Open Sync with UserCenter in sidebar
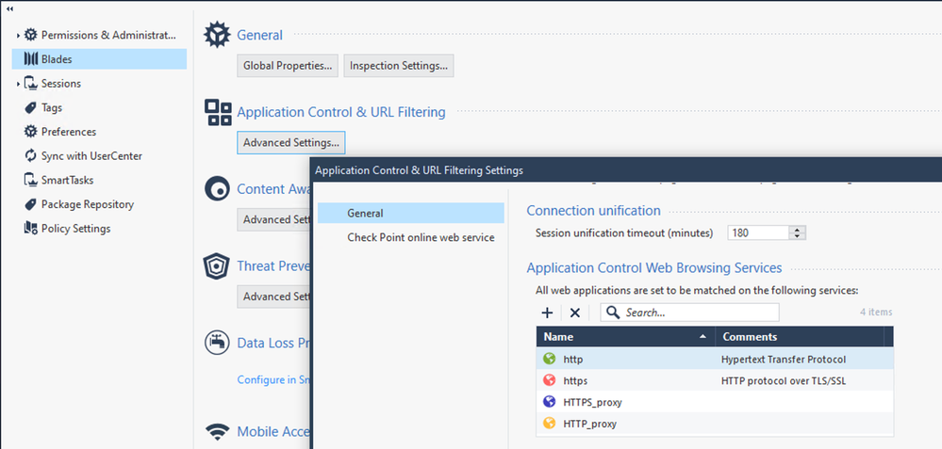The width and height of the screenshot is (942, 449). (91, 156)
